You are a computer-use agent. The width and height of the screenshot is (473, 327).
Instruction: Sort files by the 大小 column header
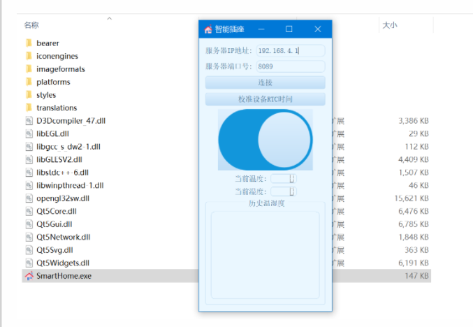click(390, 25)
